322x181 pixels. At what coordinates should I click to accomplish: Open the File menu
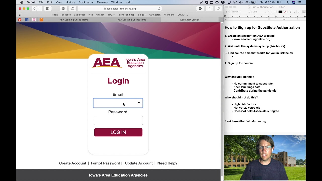point(41,2)
